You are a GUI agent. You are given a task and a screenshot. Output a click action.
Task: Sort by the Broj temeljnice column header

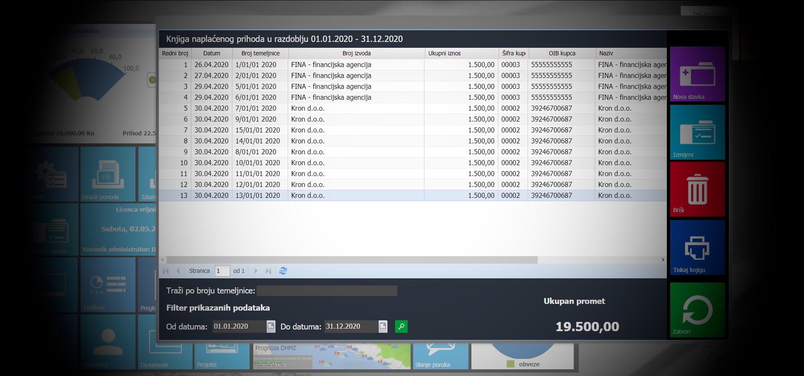click(260, 53)
